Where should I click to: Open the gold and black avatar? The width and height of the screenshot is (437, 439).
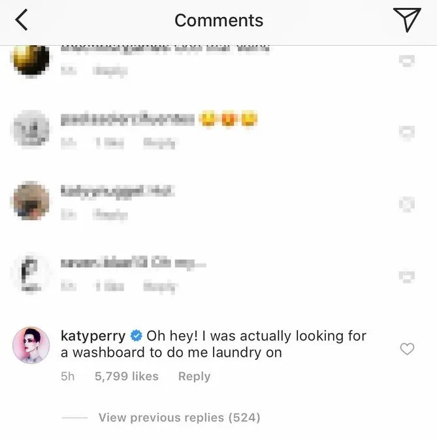coord(31,61)
